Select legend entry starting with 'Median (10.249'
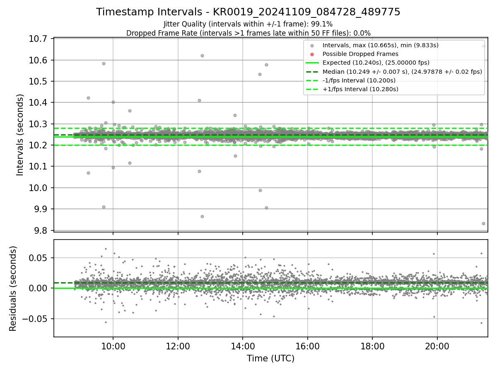This screenshot has width=497, height=373. 402,72
